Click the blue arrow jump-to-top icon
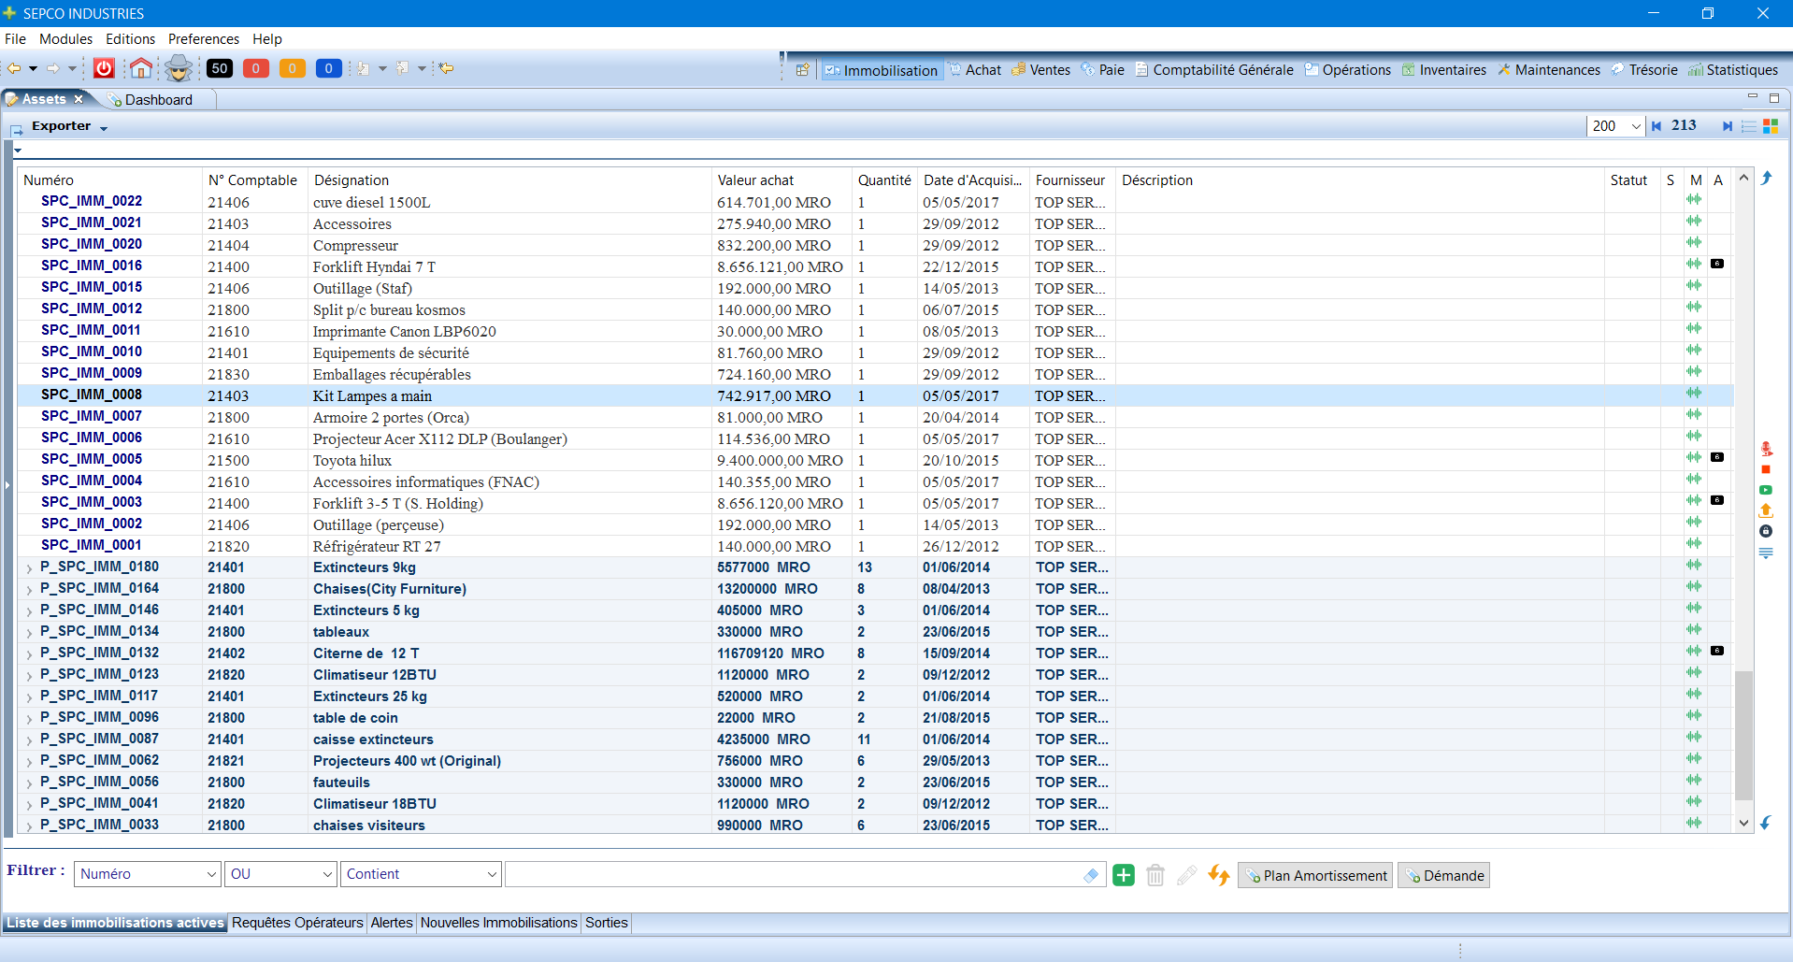The width and height of the screenshot is (1793, 962). (x=1766, y=178)
